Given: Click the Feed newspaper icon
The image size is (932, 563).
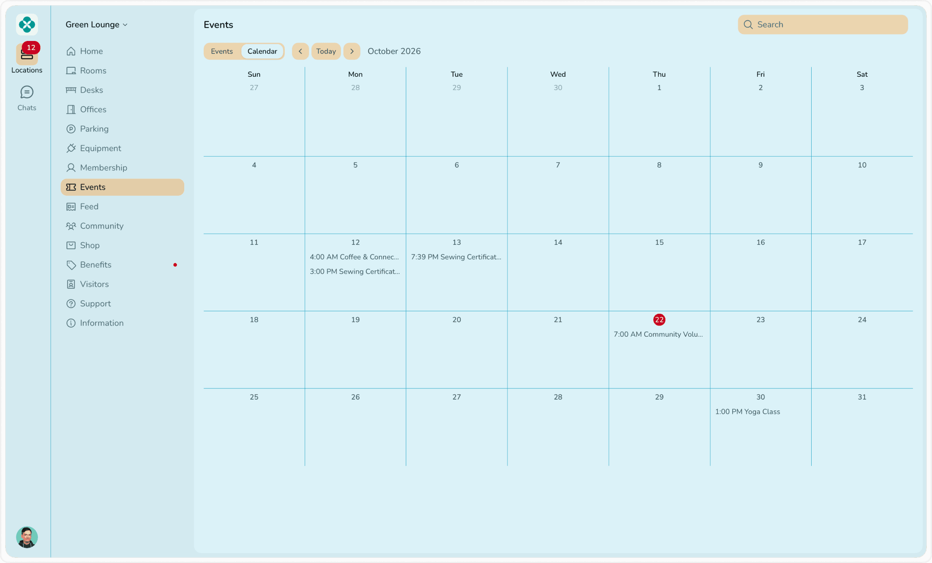Looking at the screenshot, I should click(x=71, y=206).
